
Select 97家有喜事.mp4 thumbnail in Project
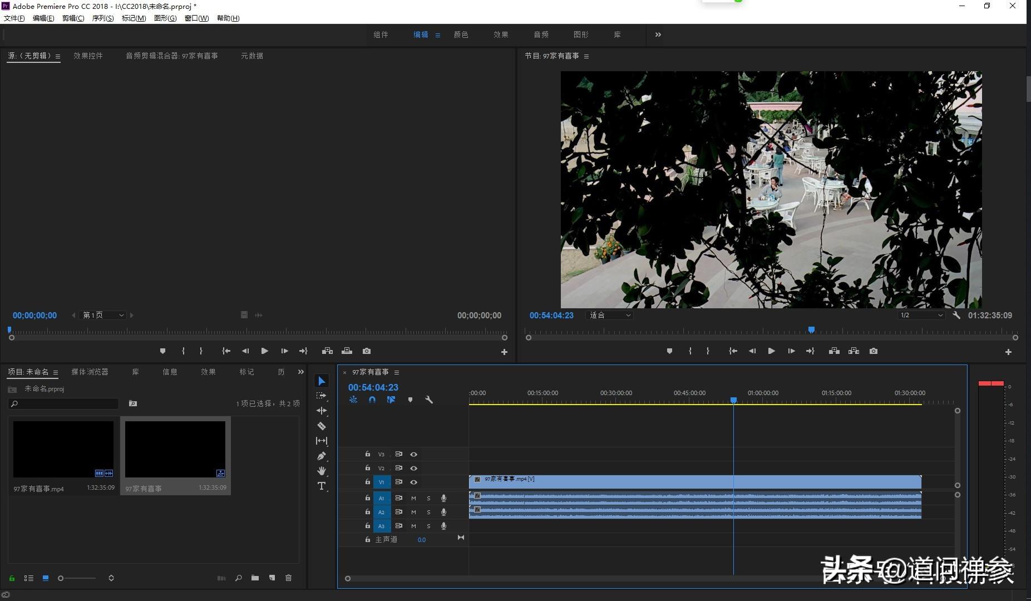pyautogui.click(x=63, y=449)
